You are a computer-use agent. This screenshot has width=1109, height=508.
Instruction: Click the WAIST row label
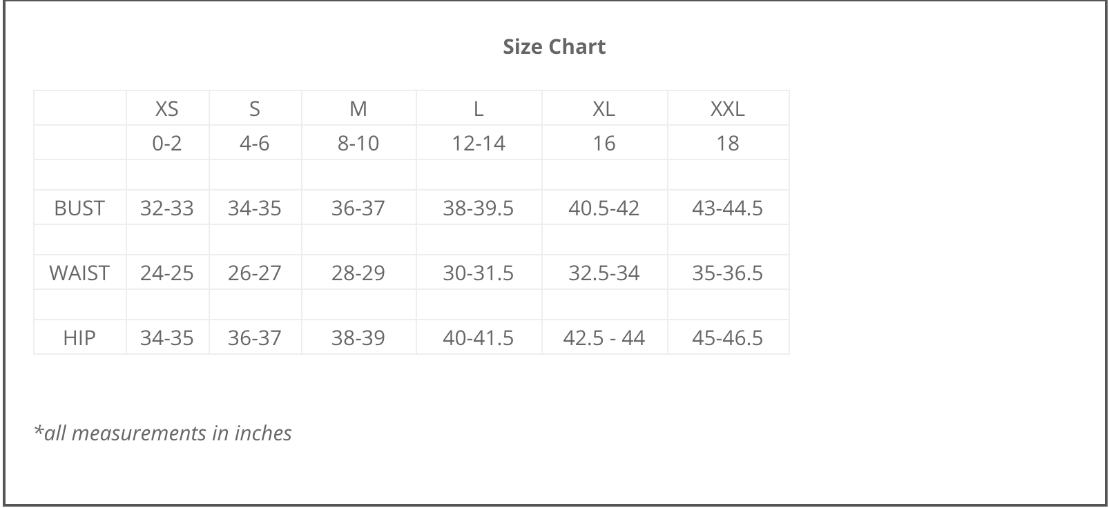pos(79,273)
